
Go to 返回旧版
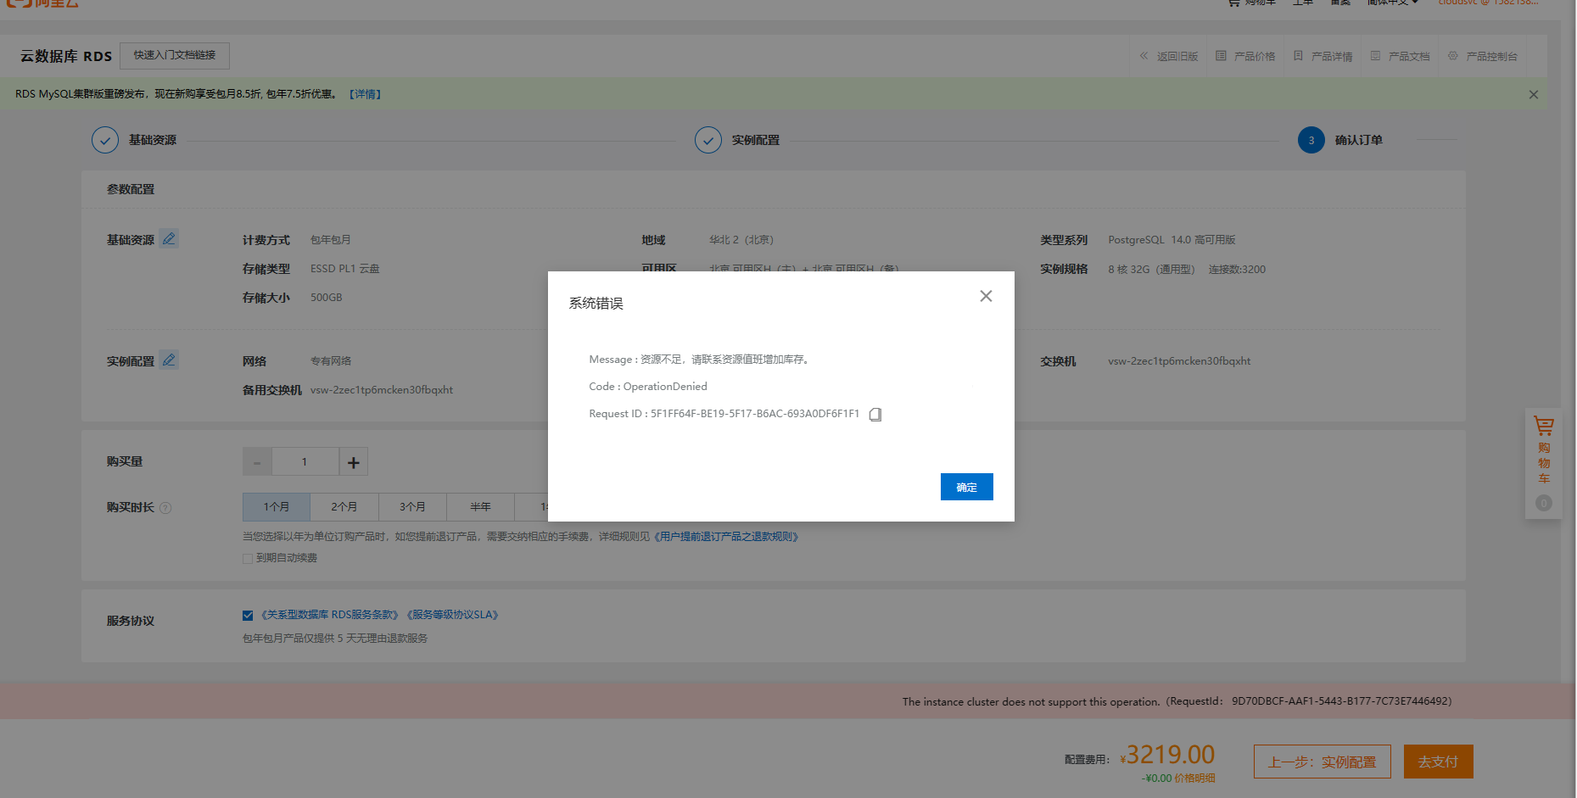point(1177,57)
